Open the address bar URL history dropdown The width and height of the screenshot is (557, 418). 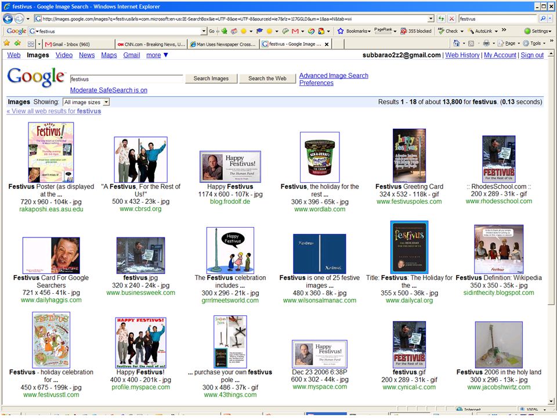tap(431, 19)
